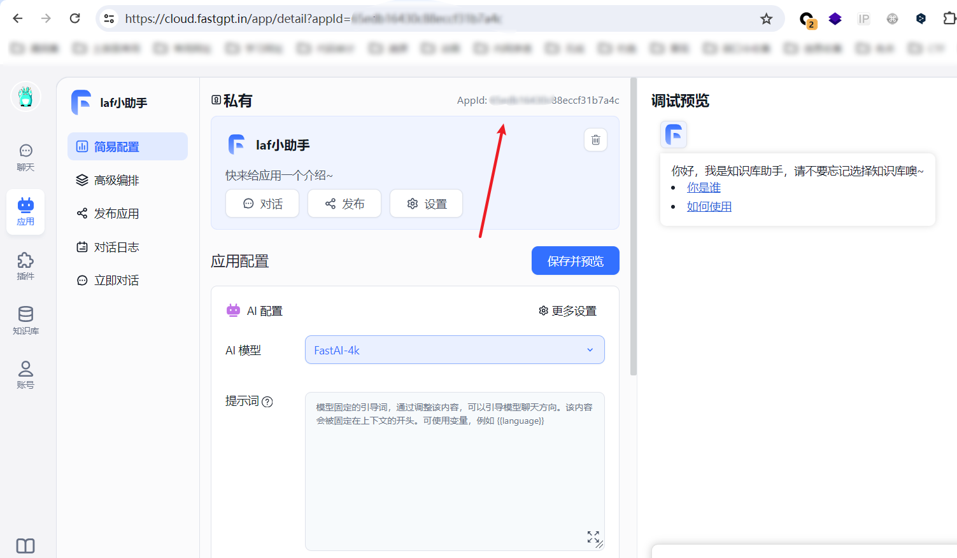The image size is (957, 558).
Task: Click the laf小助手 logo in the side panel
Action: click(81, 102)
